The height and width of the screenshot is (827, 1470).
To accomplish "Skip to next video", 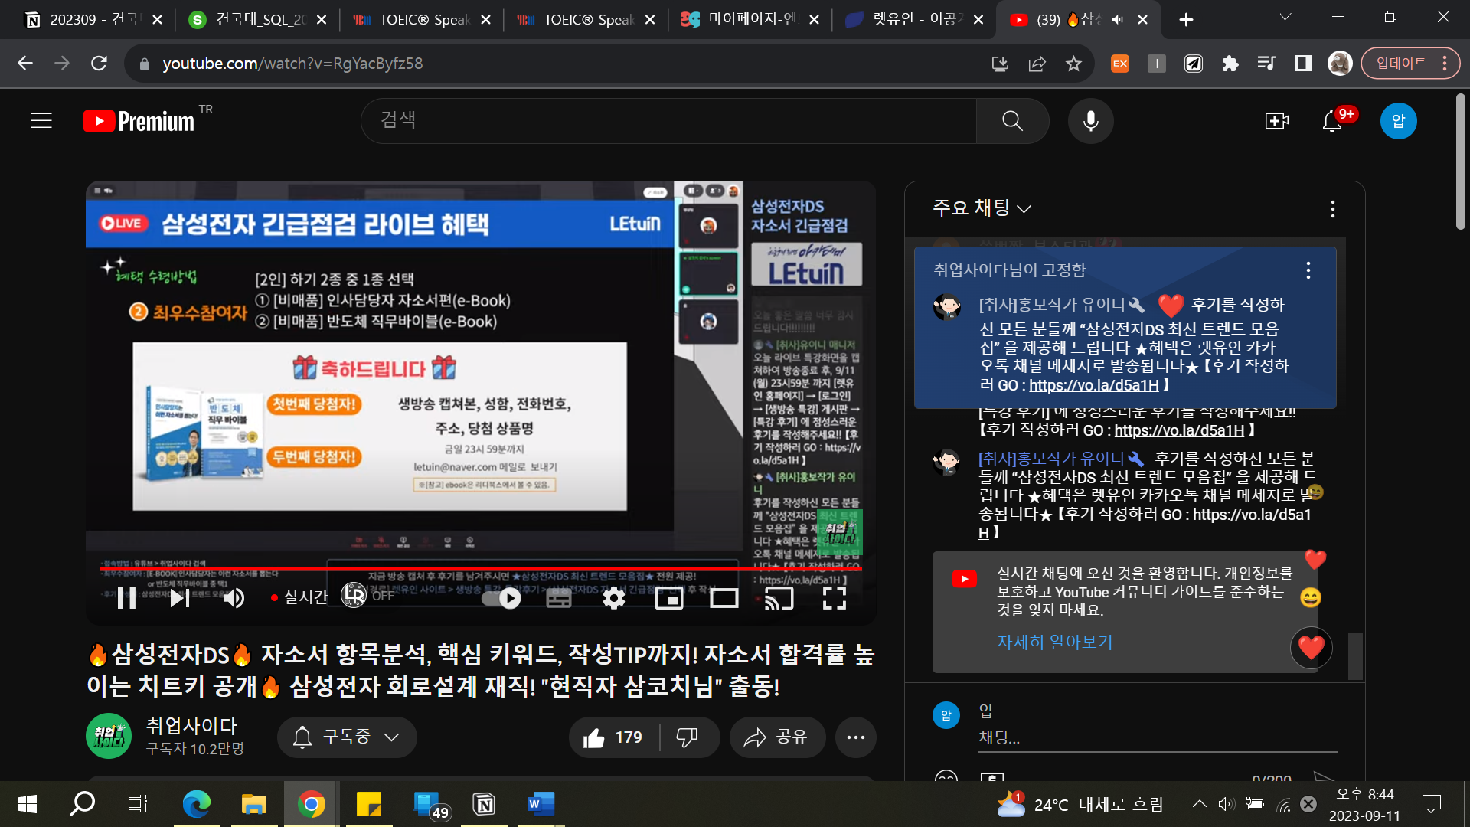I will [180, 598].
